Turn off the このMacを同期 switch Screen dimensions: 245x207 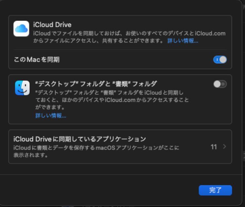220,60
